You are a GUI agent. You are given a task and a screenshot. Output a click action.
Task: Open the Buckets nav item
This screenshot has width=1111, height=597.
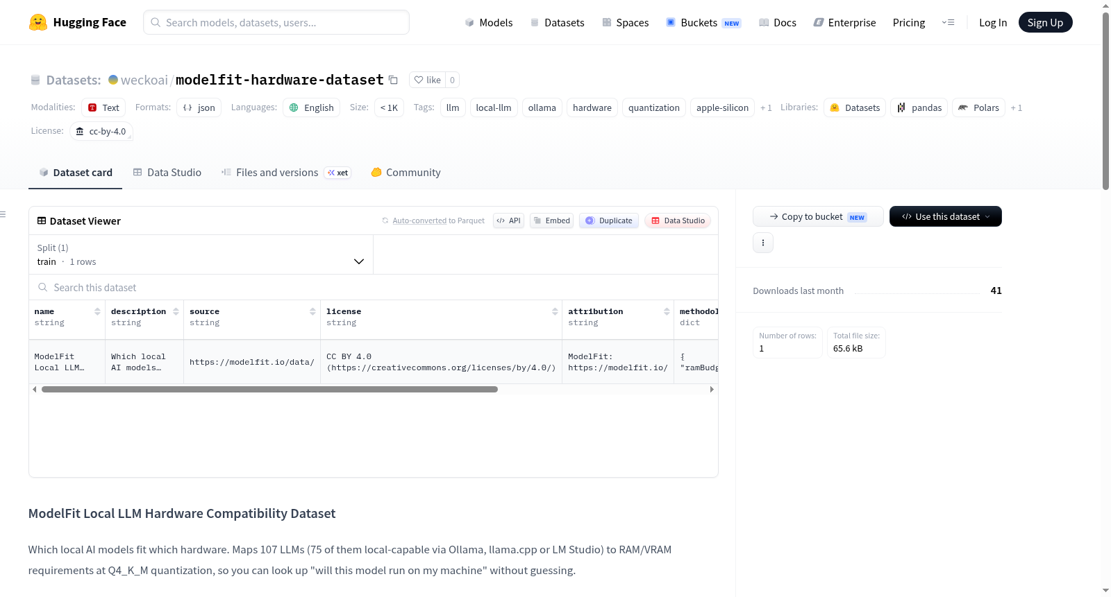(703, 22)
